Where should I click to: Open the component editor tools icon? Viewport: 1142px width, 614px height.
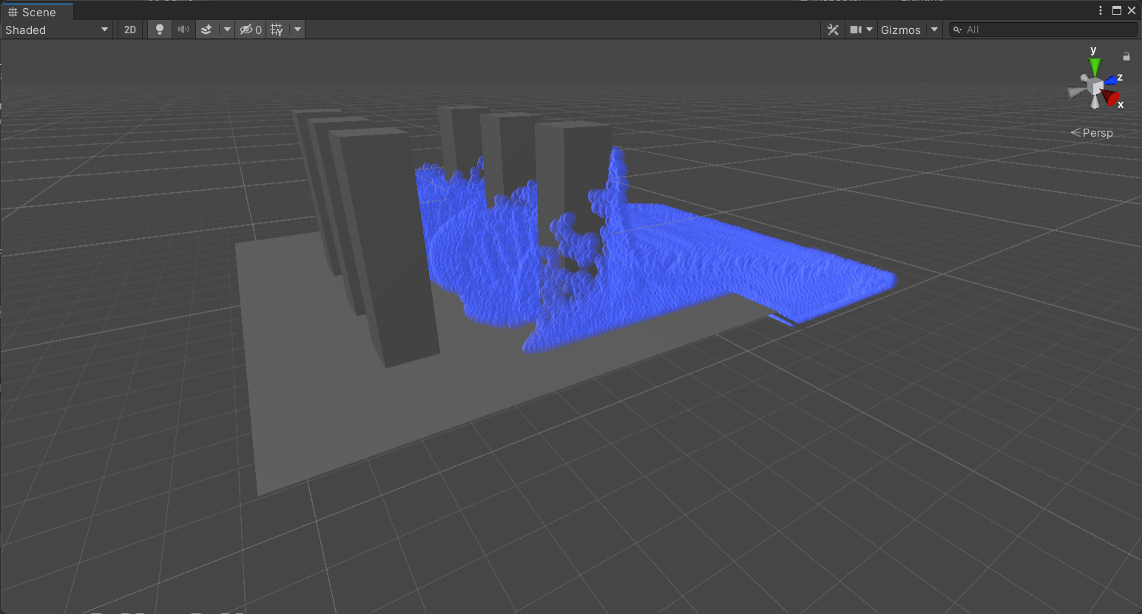pyautogui.click(x=833, y=30)
